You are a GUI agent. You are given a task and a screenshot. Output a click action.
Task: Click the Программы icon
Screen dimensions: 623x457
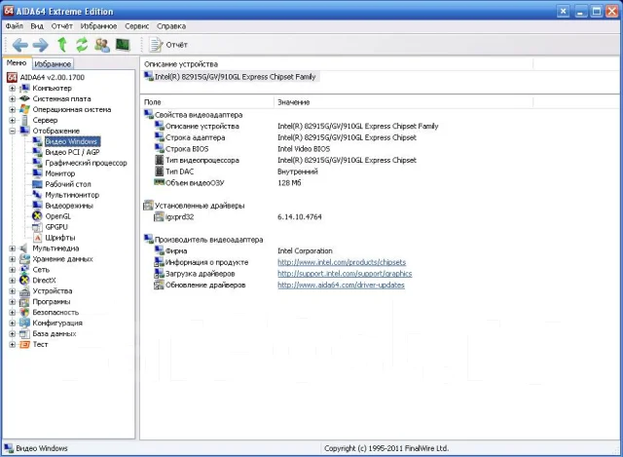click(24, 301)
